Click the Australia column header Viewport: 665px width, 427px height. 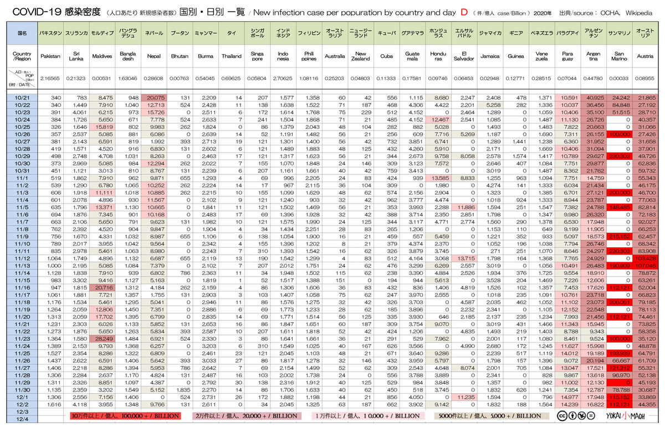pos(335,56)
